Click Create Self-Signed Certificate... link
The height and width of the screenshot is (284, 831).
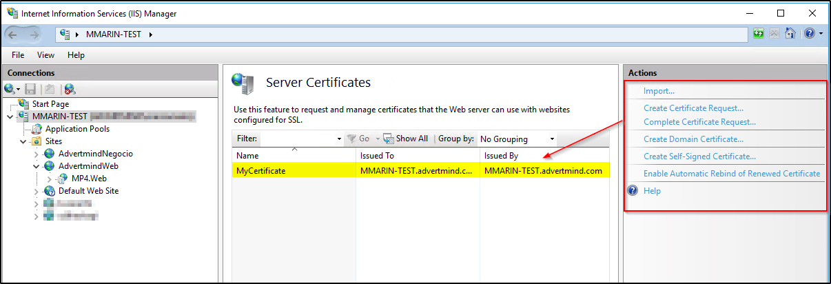(x=699, y=156)
